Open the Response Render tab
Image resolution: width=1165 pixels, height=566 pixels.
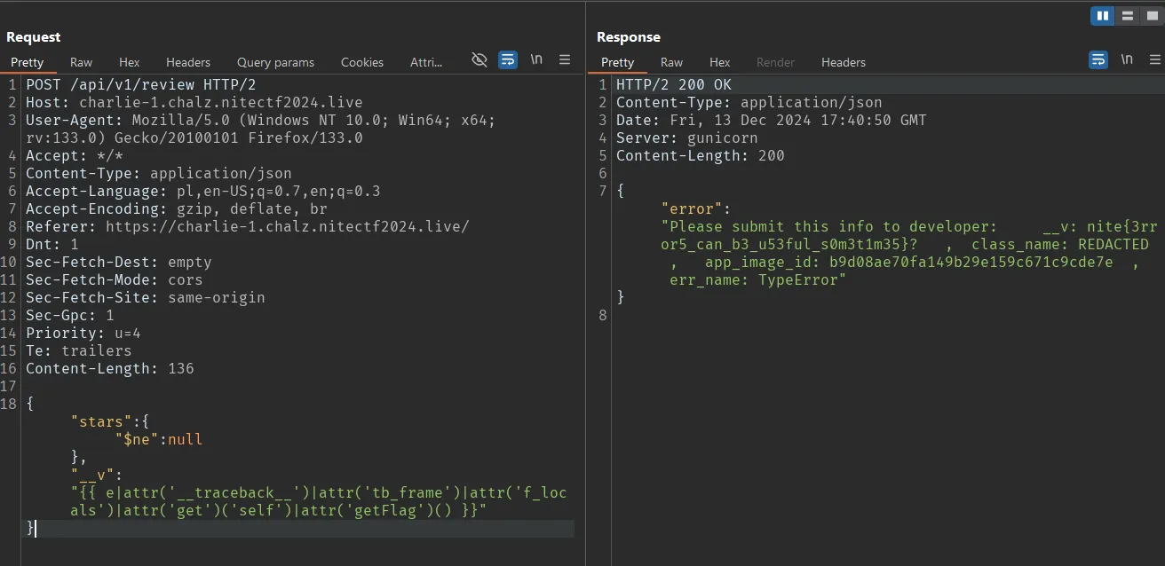pyautogui.click(x=776, y=62)
